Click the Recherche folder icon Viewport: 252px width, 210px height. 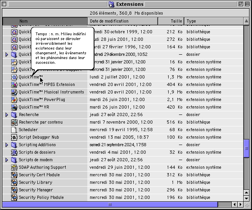[x=14, y=115]
